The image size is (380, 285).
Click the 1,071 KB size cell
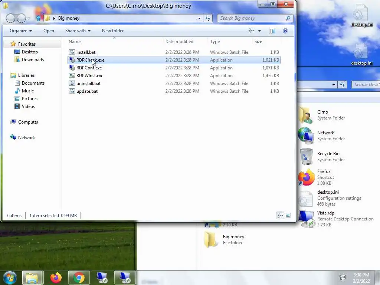click(271, 68)
